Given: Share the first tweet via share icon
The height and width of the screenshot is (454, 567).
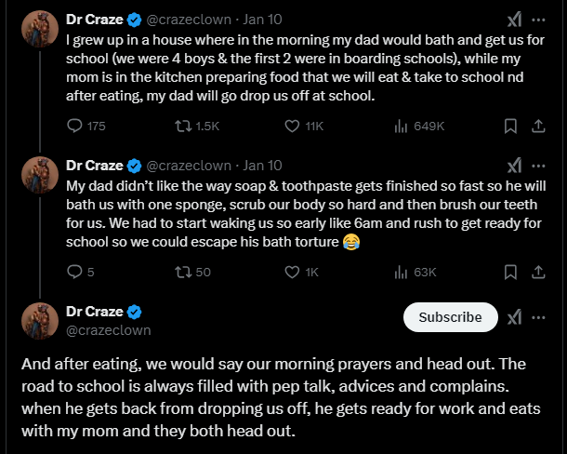Looking at the screenshot, I should [x=538, y=126].
